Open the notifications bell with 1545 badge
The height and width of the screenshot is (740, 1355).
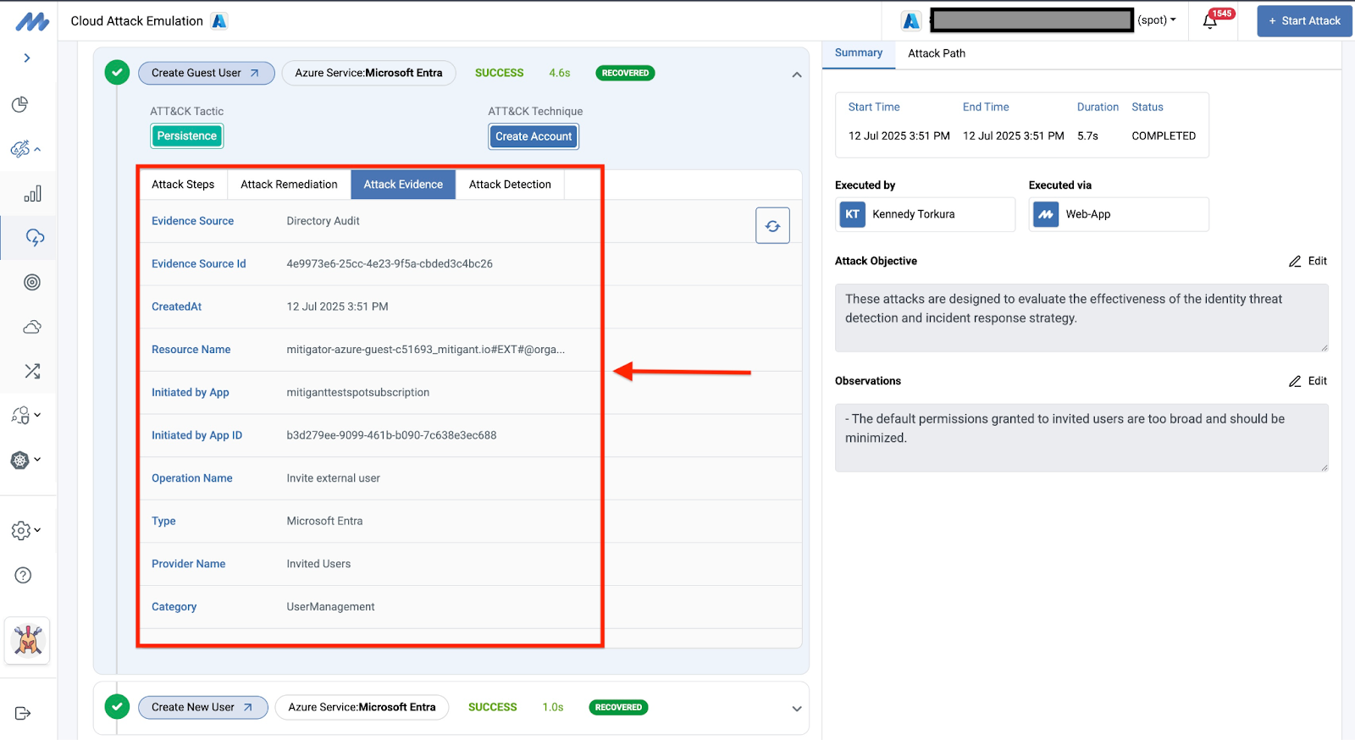click(x=1211, y=21)
